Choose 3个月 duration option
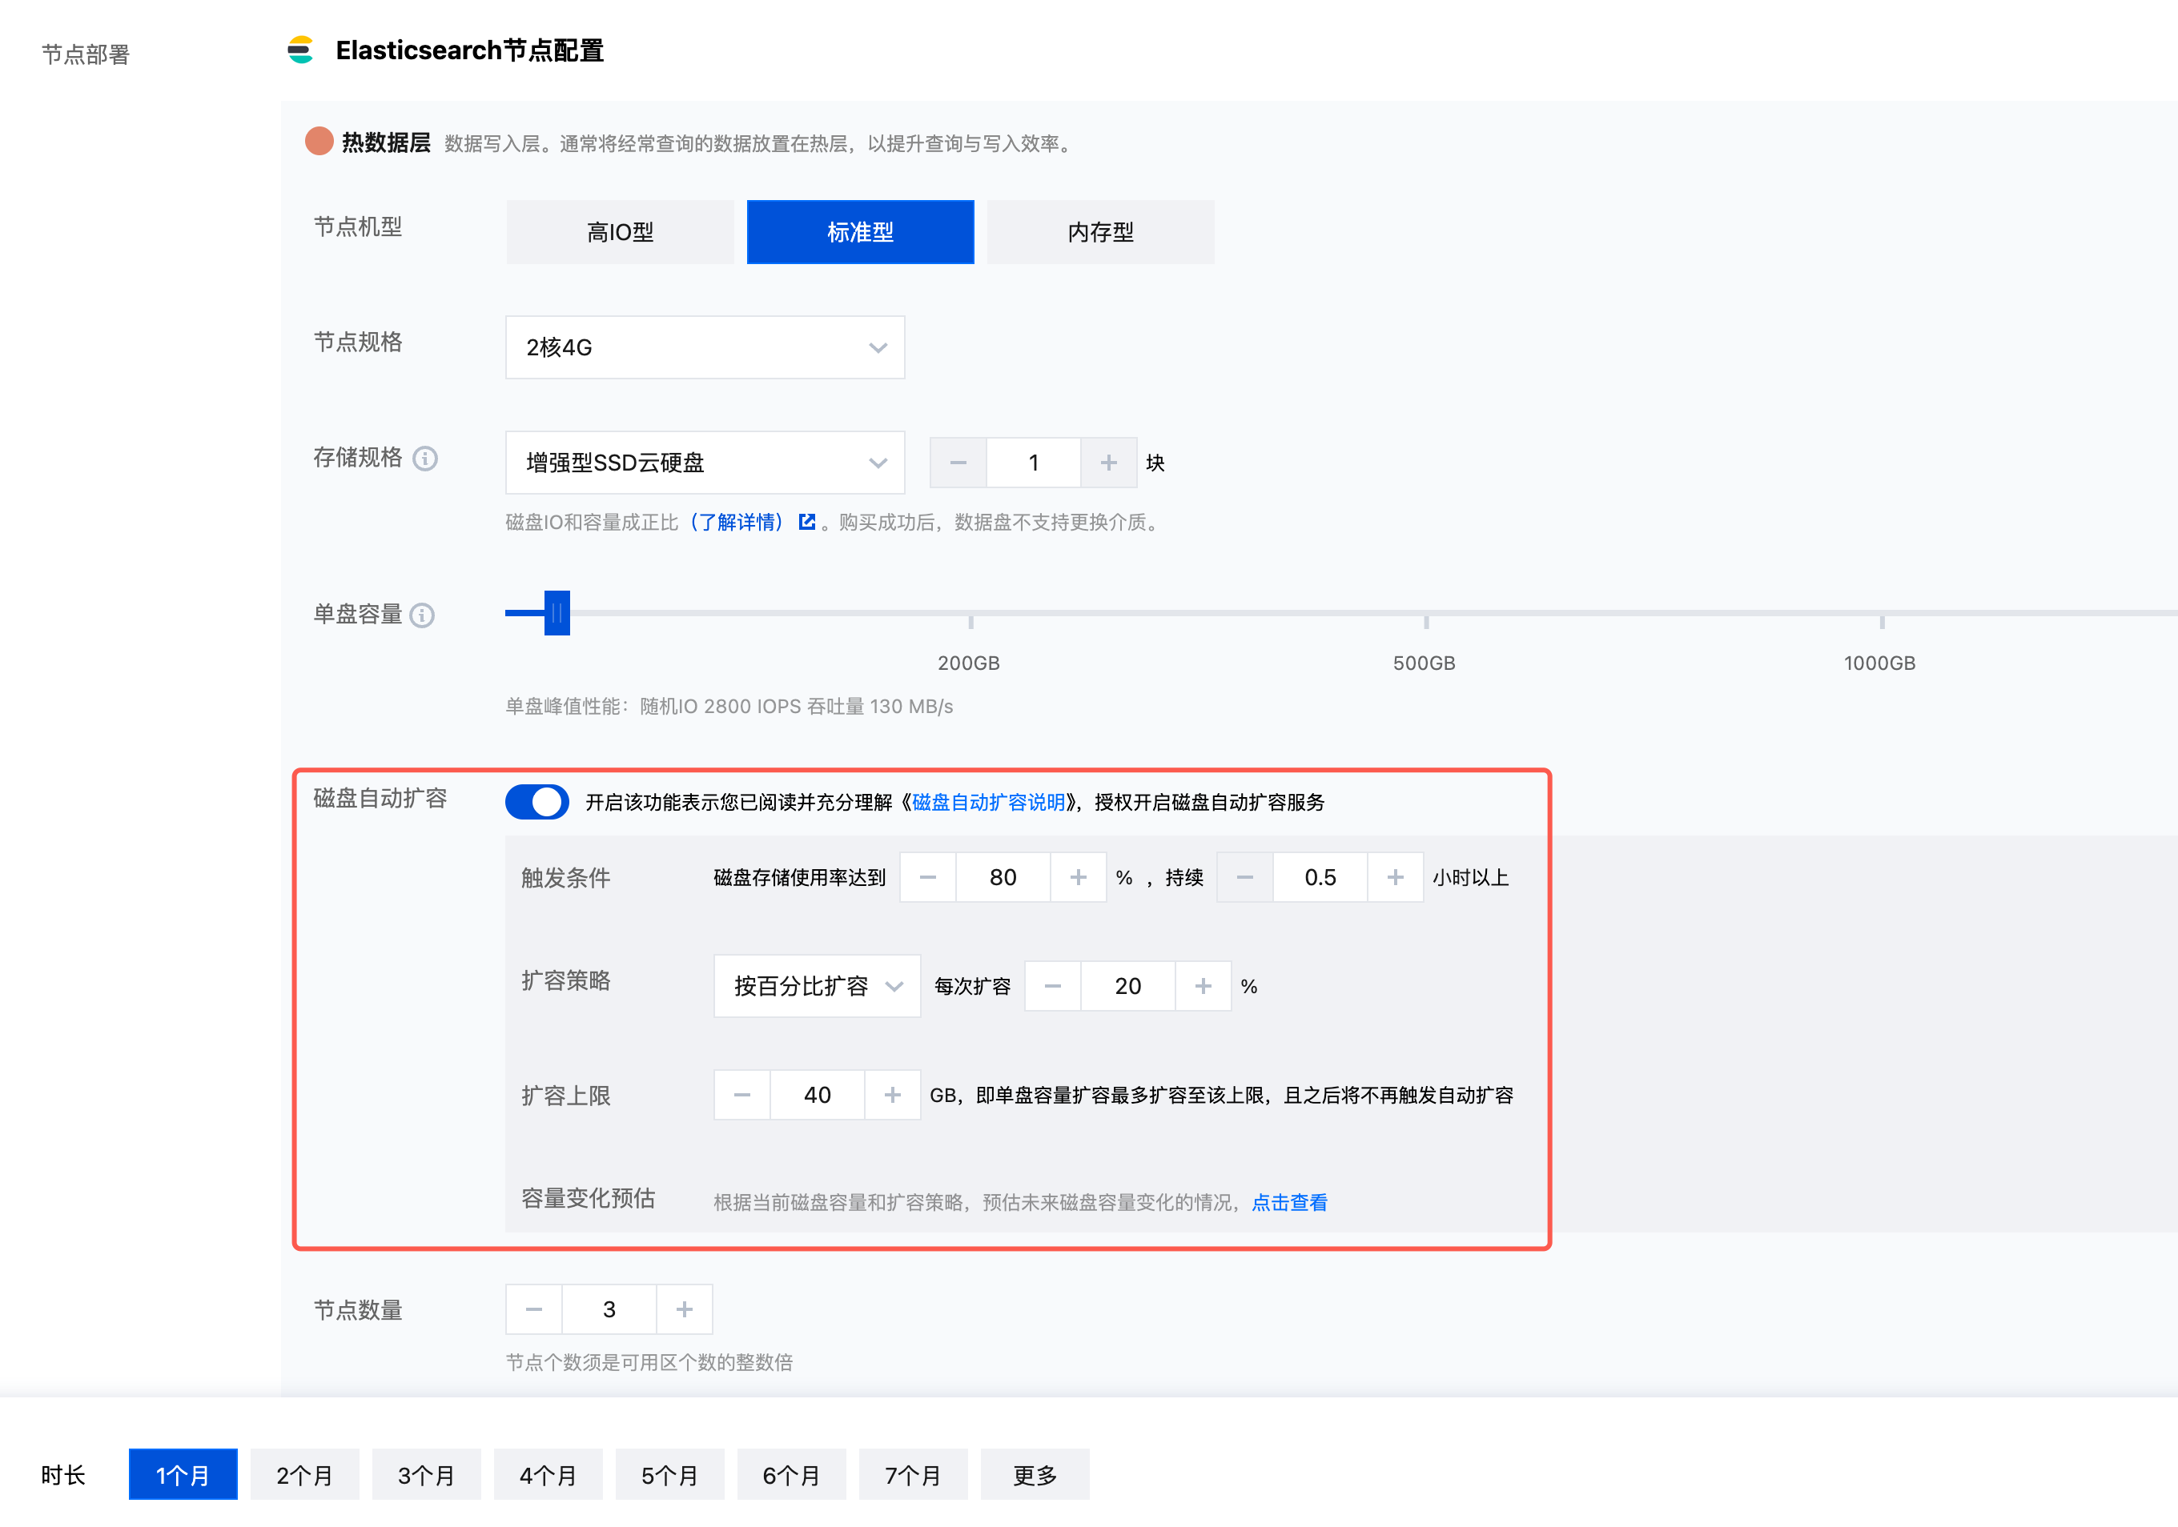Screen dimensions: 2178x1527 pos(426,1475)
